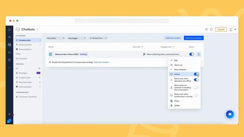Image resolution: width=244 pixels, height=137 pixels.
Task: Select Solve problems under Templates
Action: point(28,87)
